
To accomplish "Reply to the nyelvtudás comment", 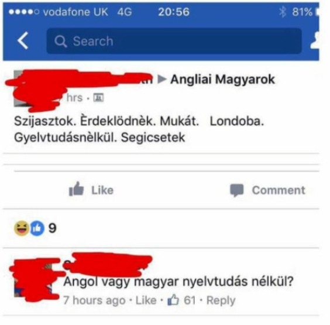I will 221,300.
